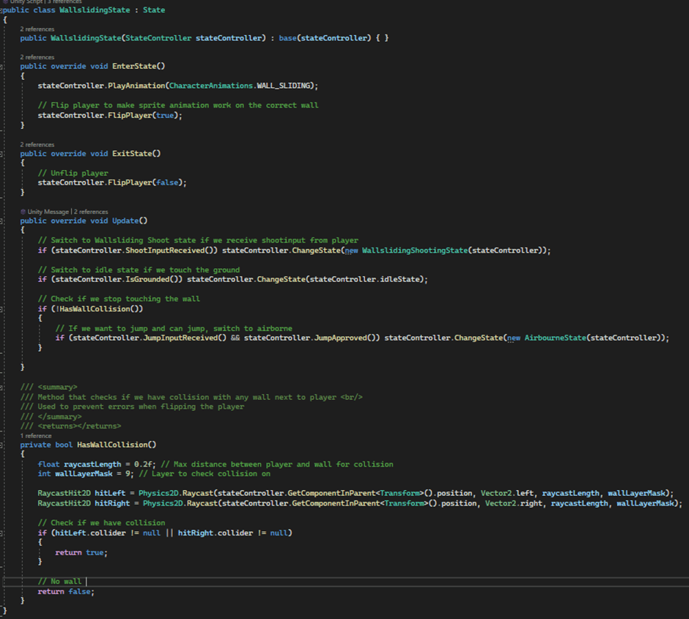Open '2 references' CodeLens above EnterState

(x=37, y=57)
